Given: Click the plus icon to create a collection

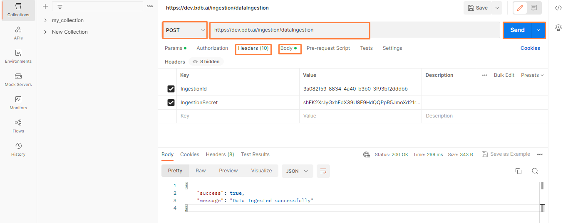Looking at the screenshot, I should tap(45, 6).
